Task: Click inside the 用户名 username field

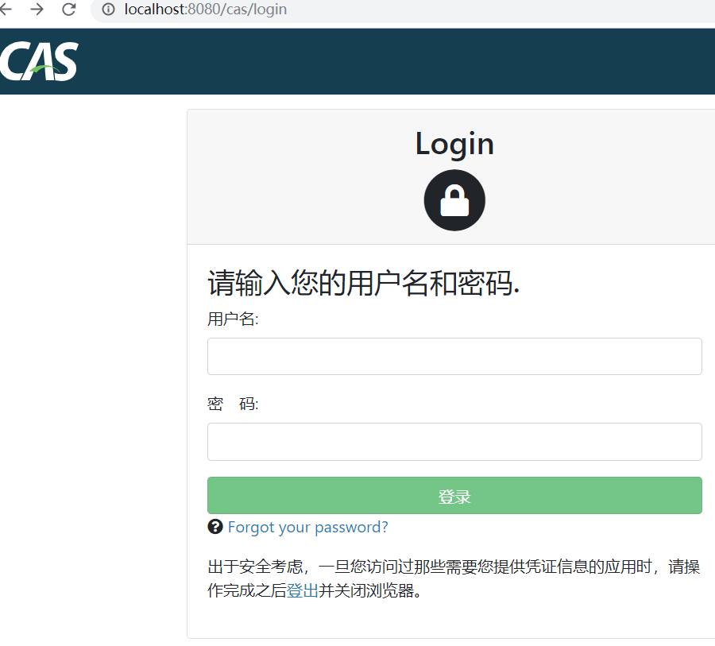Action: 454,356
